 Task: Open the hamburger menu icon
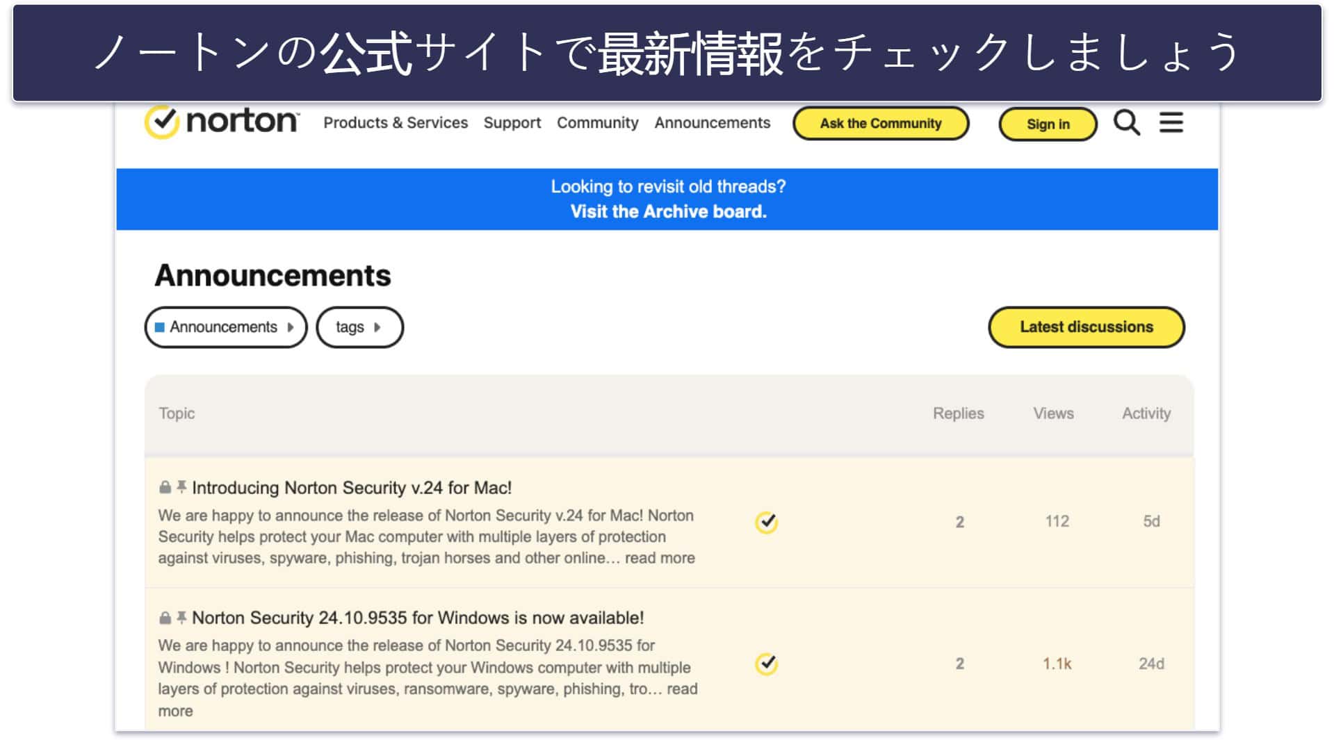pos(1171,123)
